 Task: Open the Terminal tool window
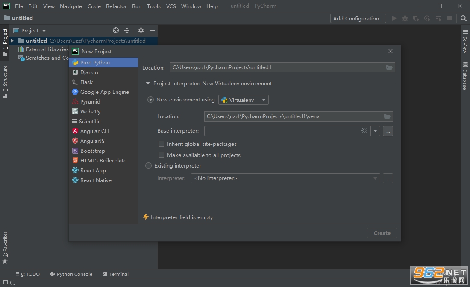[115, 274]
